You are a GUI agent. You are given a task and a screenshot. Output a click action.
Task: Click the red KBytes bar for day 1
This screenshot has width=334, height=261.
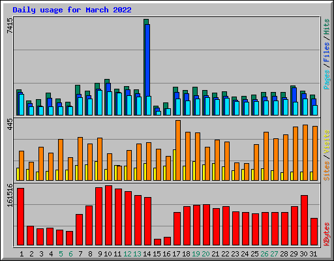click(x=20, y=217)
